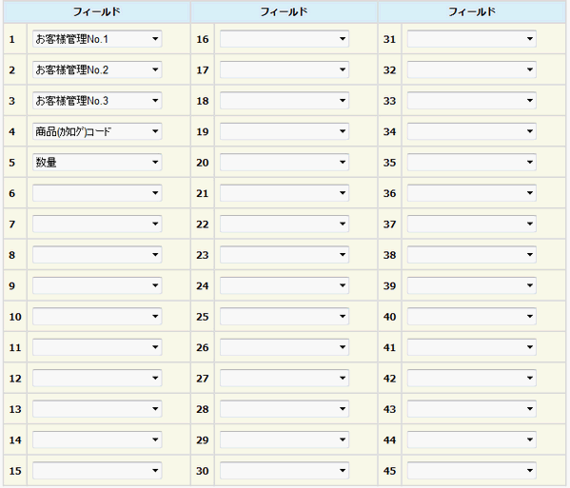Open field 2 dropdown showing お客様管理No.2
This screenshot has width=570, height=488.
pos(97,69)
